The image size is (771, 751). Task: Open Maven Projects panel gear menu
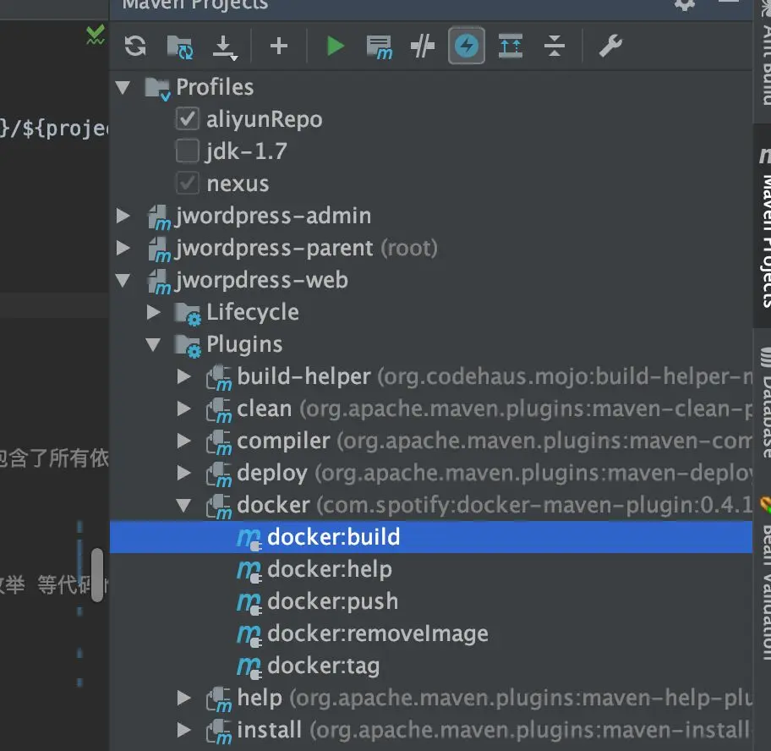click(685, 4)
